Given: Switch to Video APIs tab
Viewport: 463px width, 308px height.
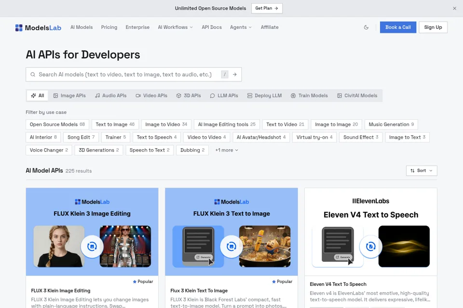Looking at the screenshot, I should click(x=151, y=96).
